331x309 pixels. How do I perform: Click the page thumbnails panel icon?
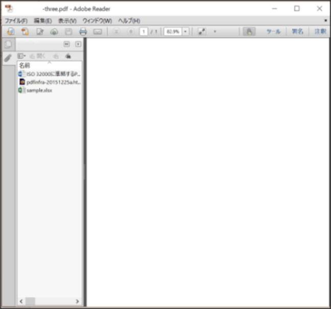pyautogui.click(x=9, y=45)
